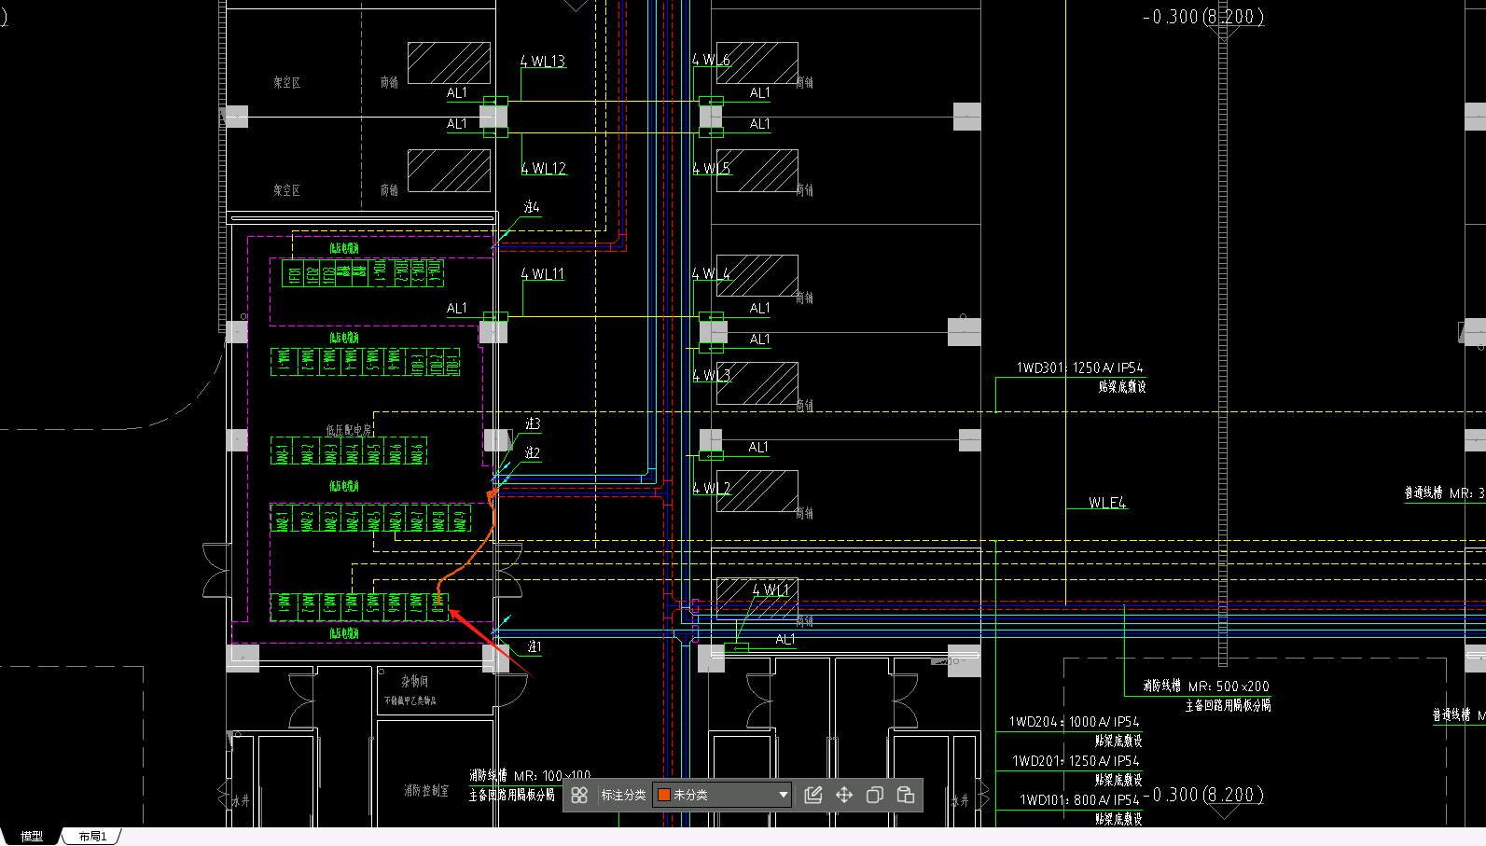The image size is (1486, 846).
Task: Click the copy annotation icon
Action: (x=875, y=795)
